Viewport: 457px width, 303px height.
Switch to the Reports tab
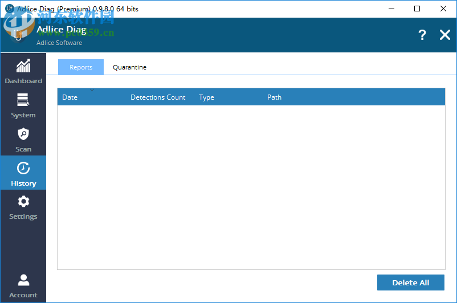click(x=81, y=67)
